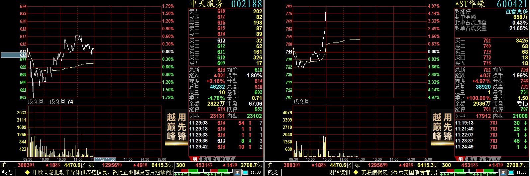Click the 买五 bid row priced 609

coord(226,63)
